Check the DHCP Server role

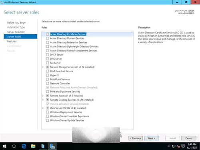pos(47,55)
